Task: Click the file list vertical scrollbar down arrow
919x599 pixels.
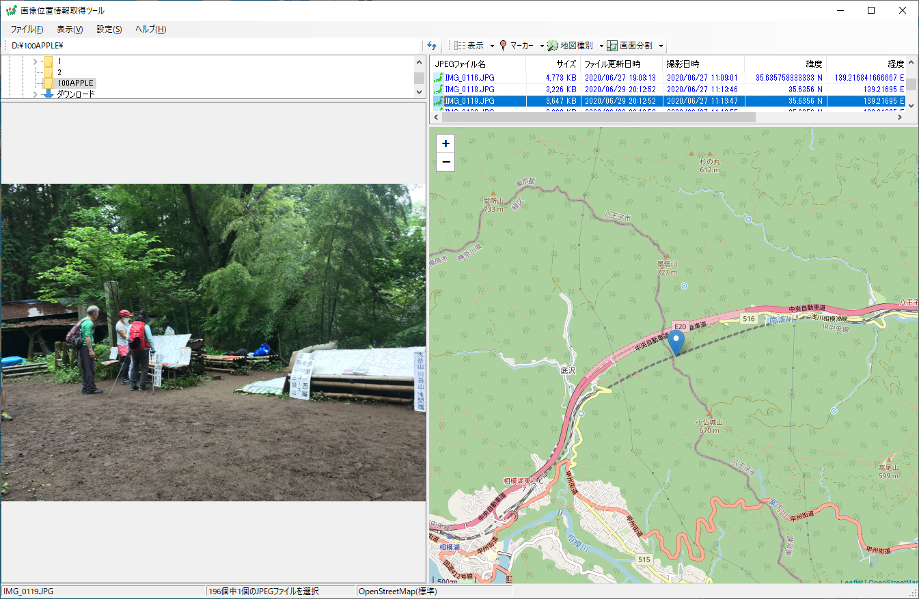Action: [912, 105]
